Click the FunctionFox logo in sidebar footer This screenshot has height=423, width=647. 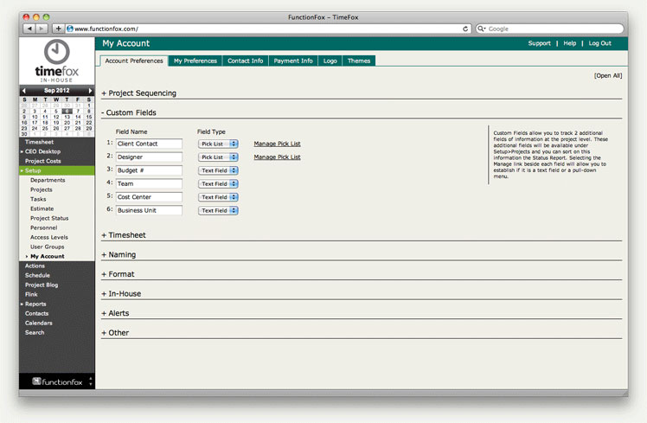point(55,381)
